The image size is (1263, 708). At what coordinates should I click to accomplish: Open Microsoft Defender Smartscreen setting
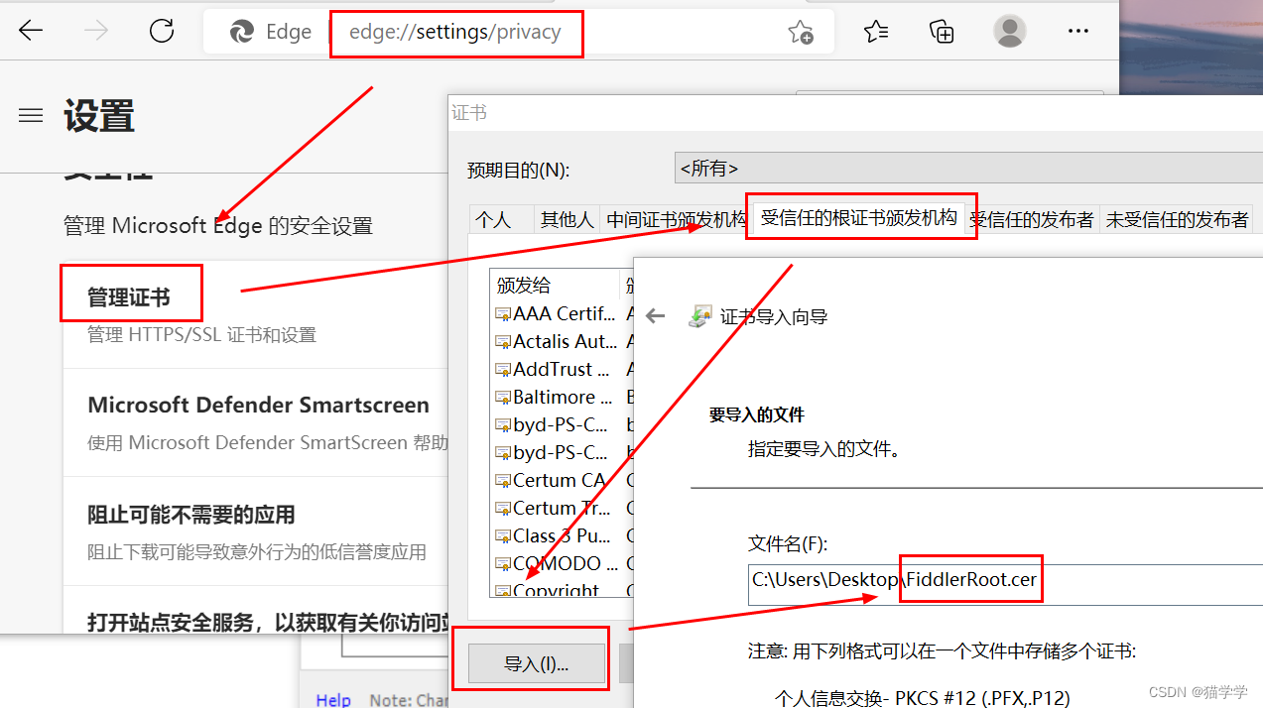coord(258,405)
